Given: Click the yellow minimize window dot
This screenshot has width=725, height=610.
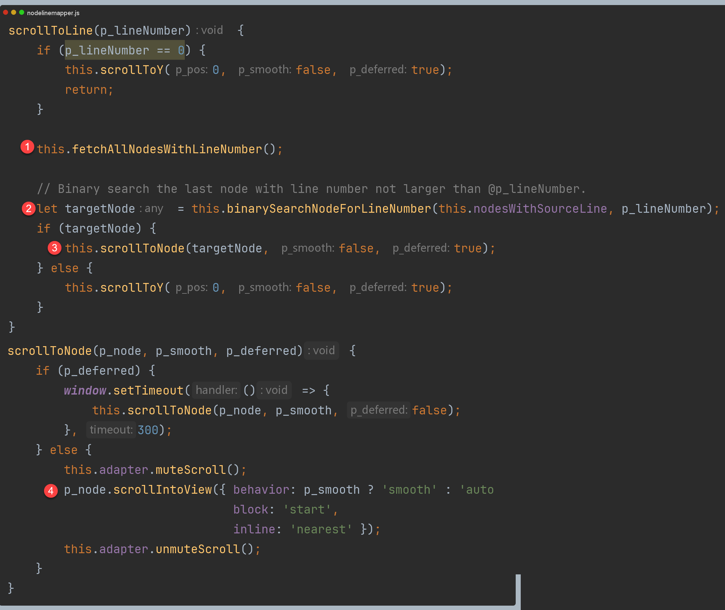Looking at the screenshot, I should click(x=13, y=12).
